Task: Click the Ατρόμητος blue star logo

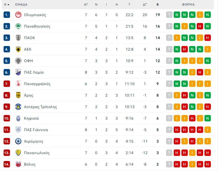Action: point(18,141)
